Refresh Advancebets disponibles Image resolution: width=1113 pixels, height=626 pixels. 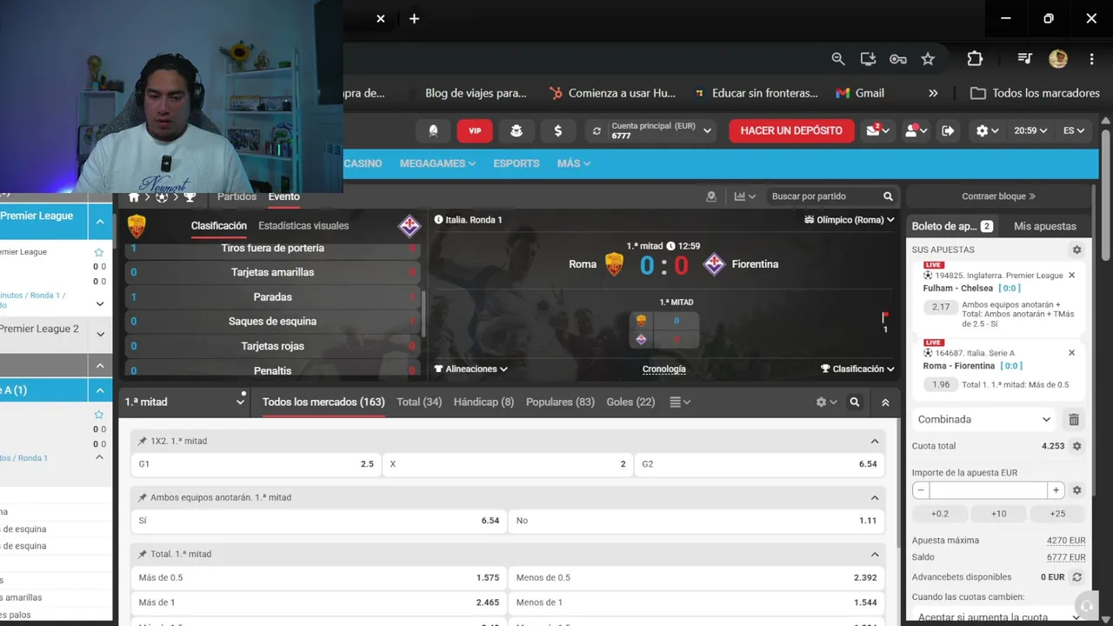pyautogui.click(x=1076, y=577)
